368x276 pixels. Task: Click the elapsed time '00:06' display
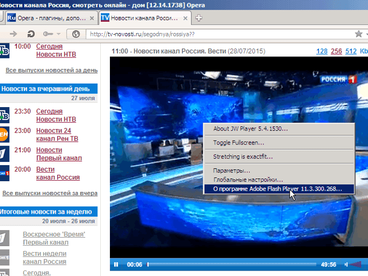(134, 264)
